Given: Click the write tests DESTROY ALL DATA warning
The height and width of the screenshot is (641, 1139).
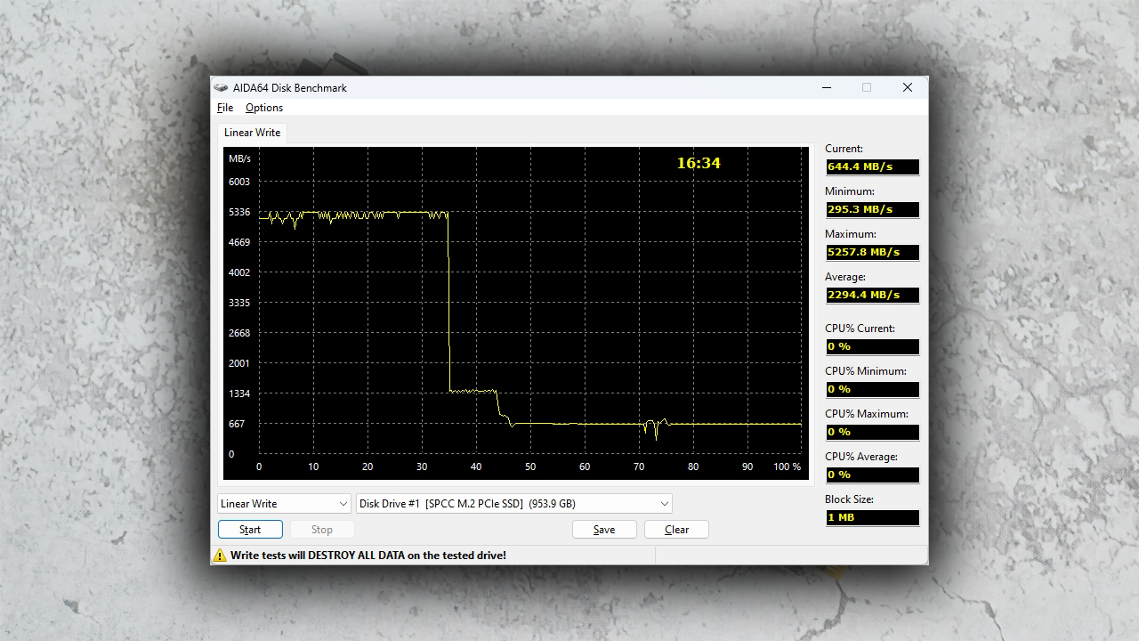Looking at the screenshot, I should point(368,556).
